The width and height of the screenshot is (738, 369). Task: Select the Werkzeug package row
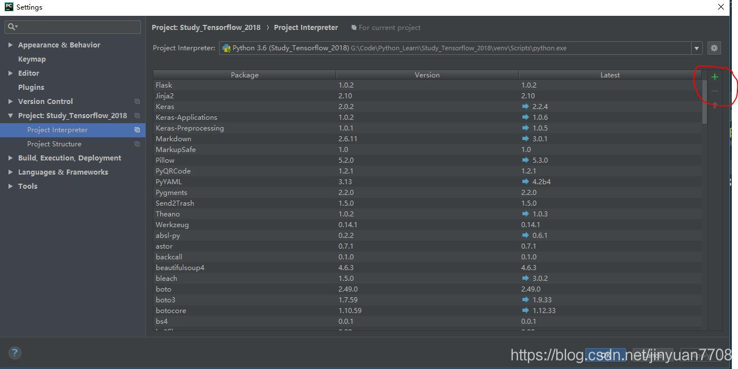(x=427, y=225)
